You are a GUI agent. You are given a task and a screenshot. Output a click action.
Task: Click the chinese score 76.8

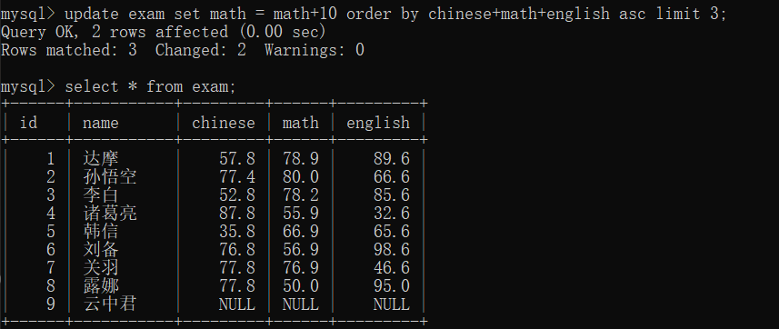coord(237,250)
